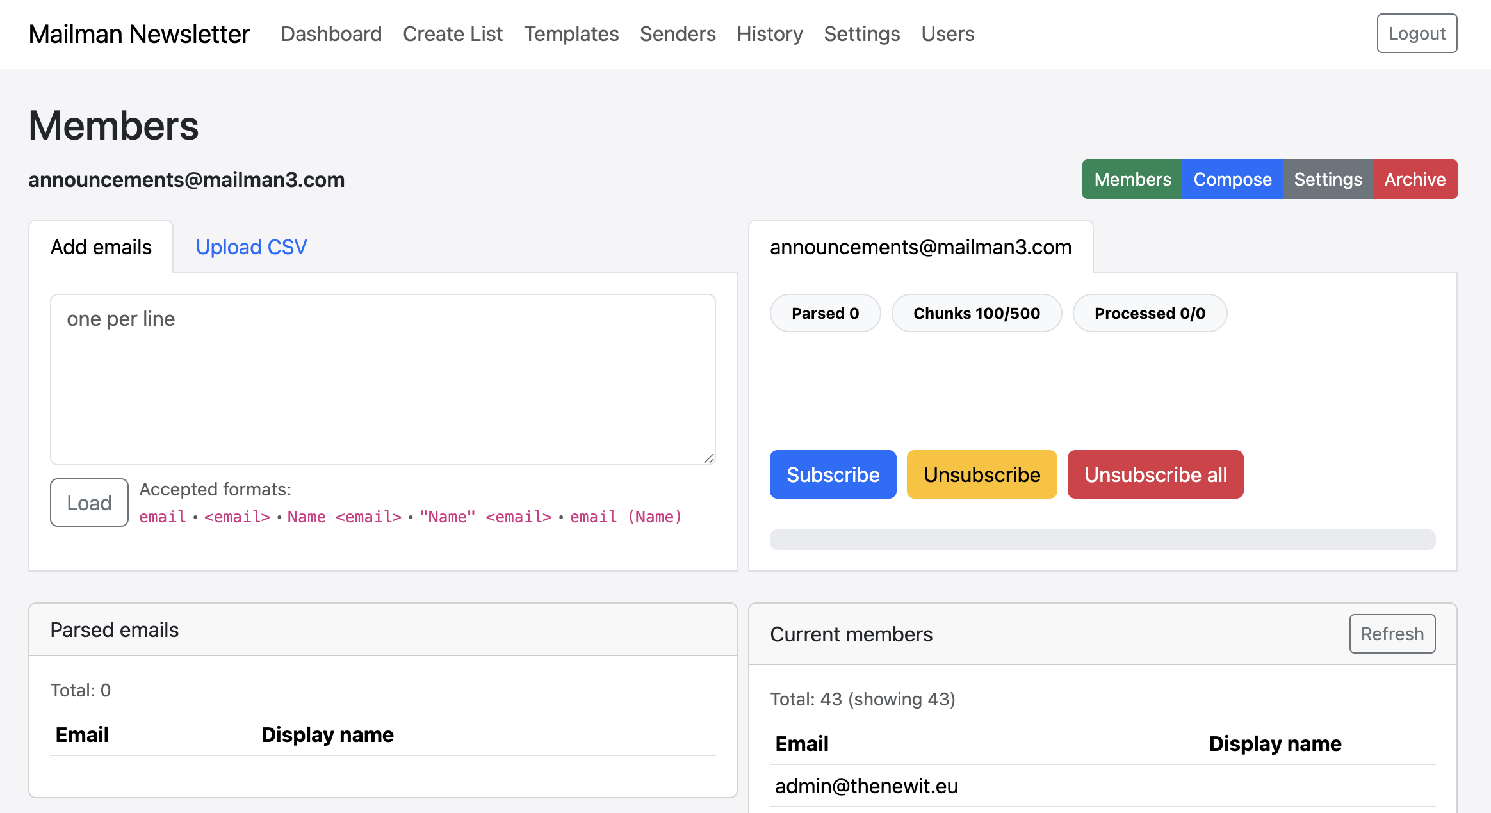Image resolution: width=1491 pixels, height=813 pixels.
Task: Open Templates in the navbar
Action: 571,33
